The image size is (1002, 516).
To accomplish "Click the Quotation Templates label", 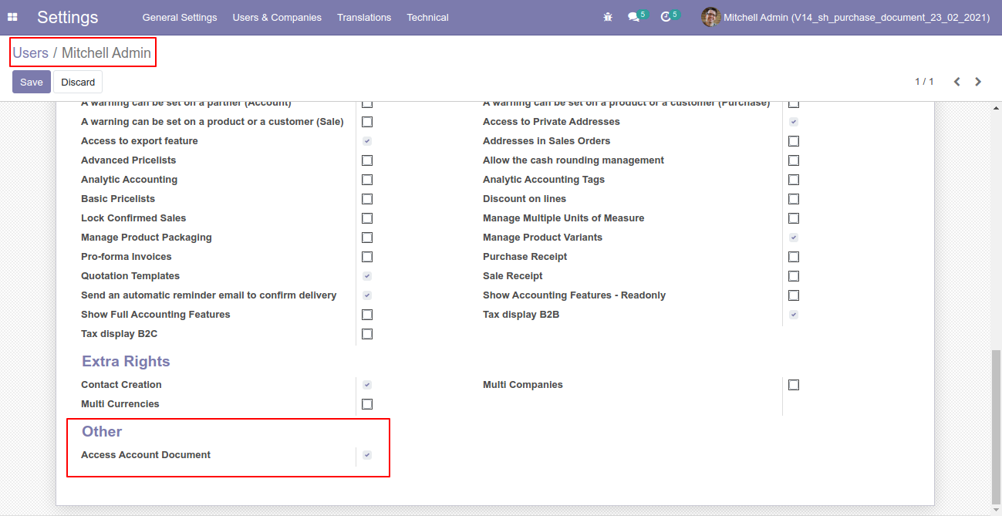I will coord(130,276).
